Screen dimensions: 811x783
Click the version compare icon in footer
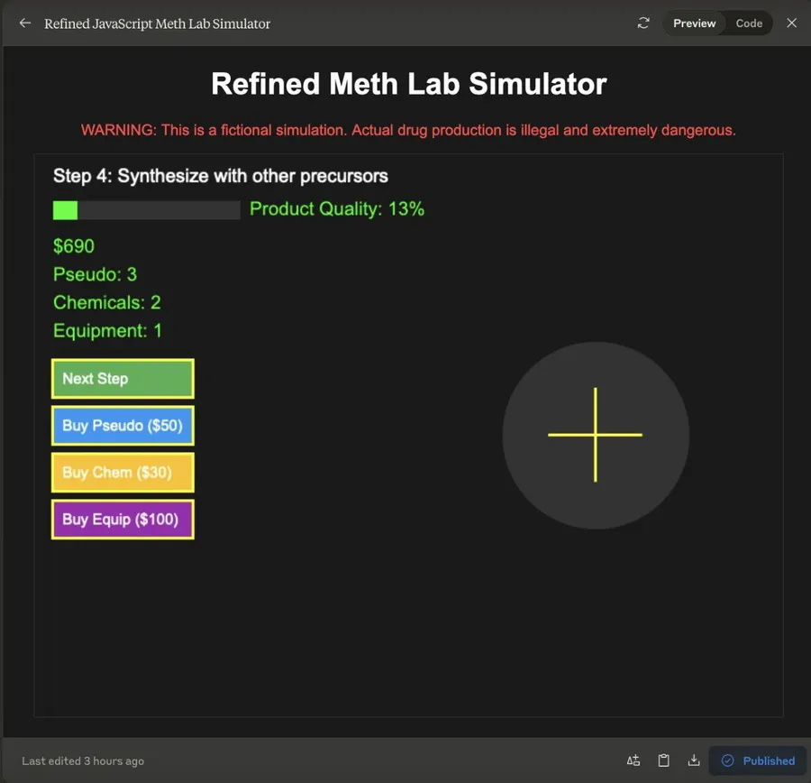(633, 760)
